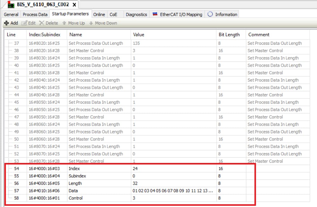Click index cell 16#8060:16#24
The image size is (317, 207).
point(44,124)
